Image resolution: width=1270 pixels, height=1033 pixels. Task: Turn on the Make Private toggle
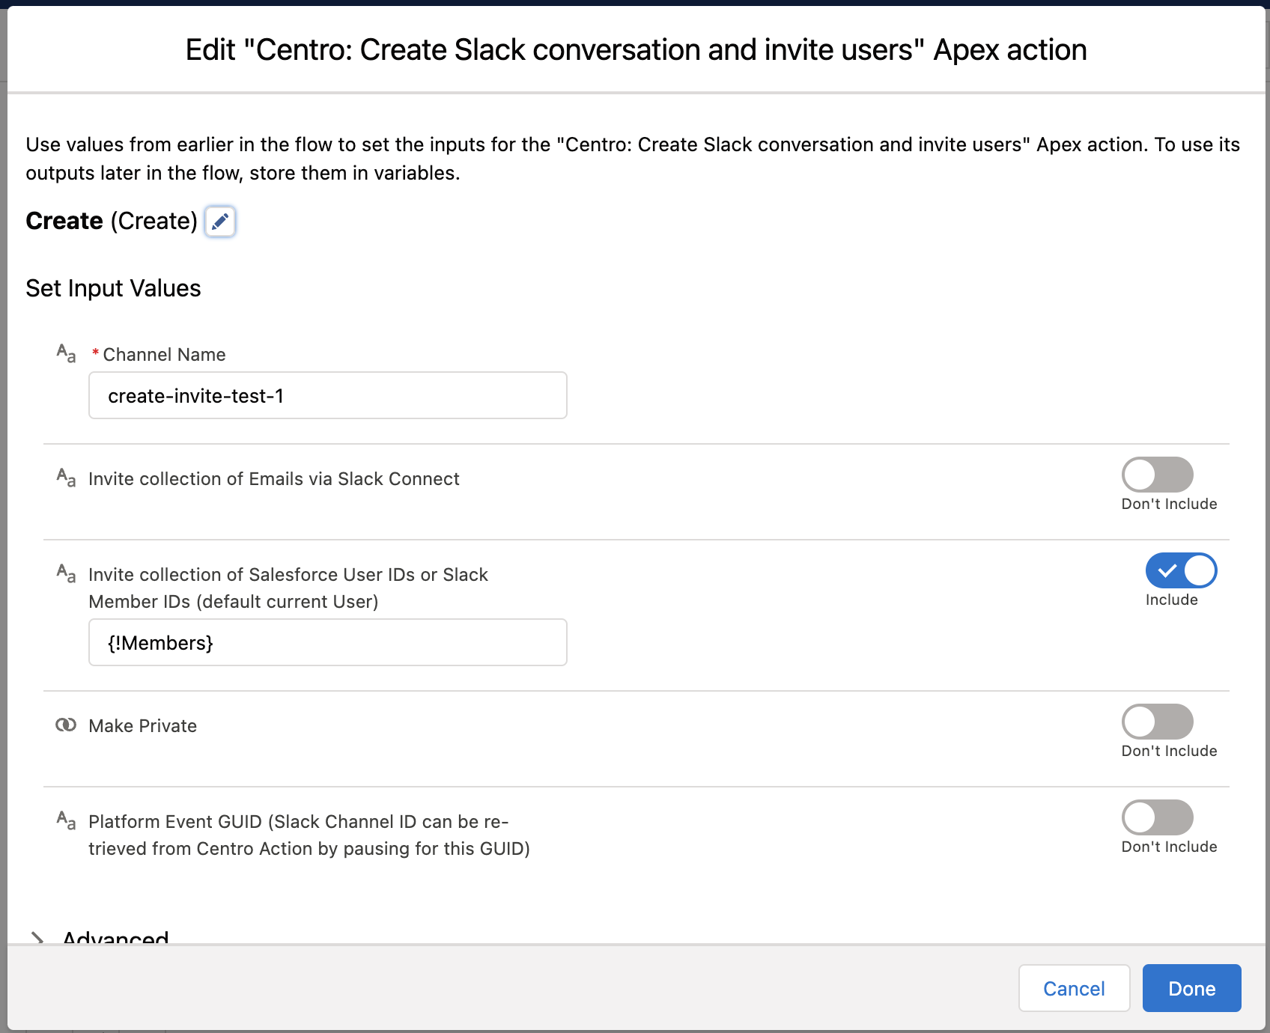pyautogui.click(x=1157, y=721)
